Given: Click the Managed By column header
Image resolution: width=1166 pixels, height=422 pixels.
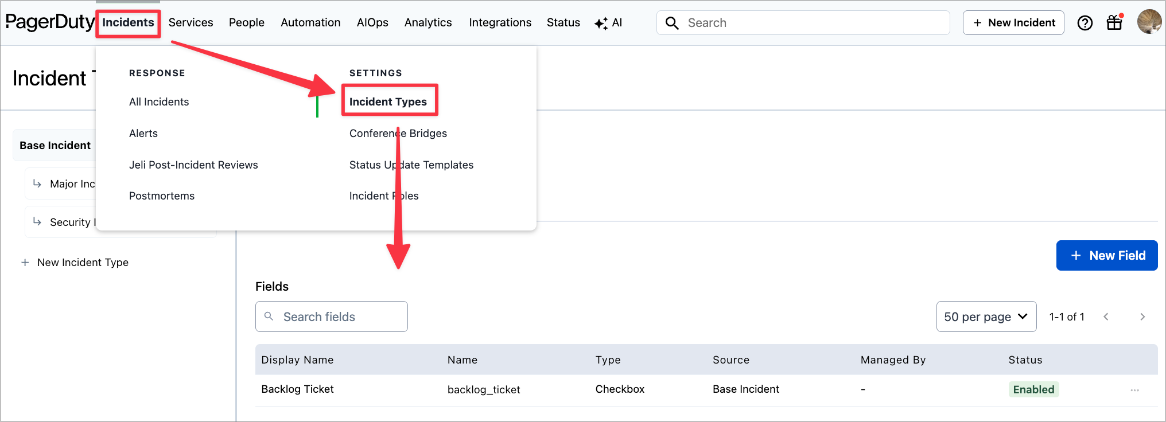Looking at the screenshot, I should (893, 360).
